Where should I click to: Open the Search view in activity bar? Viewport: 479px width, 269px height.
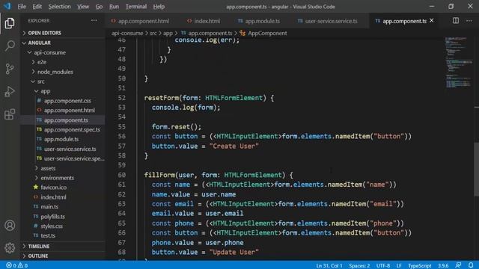coord(10,46)
